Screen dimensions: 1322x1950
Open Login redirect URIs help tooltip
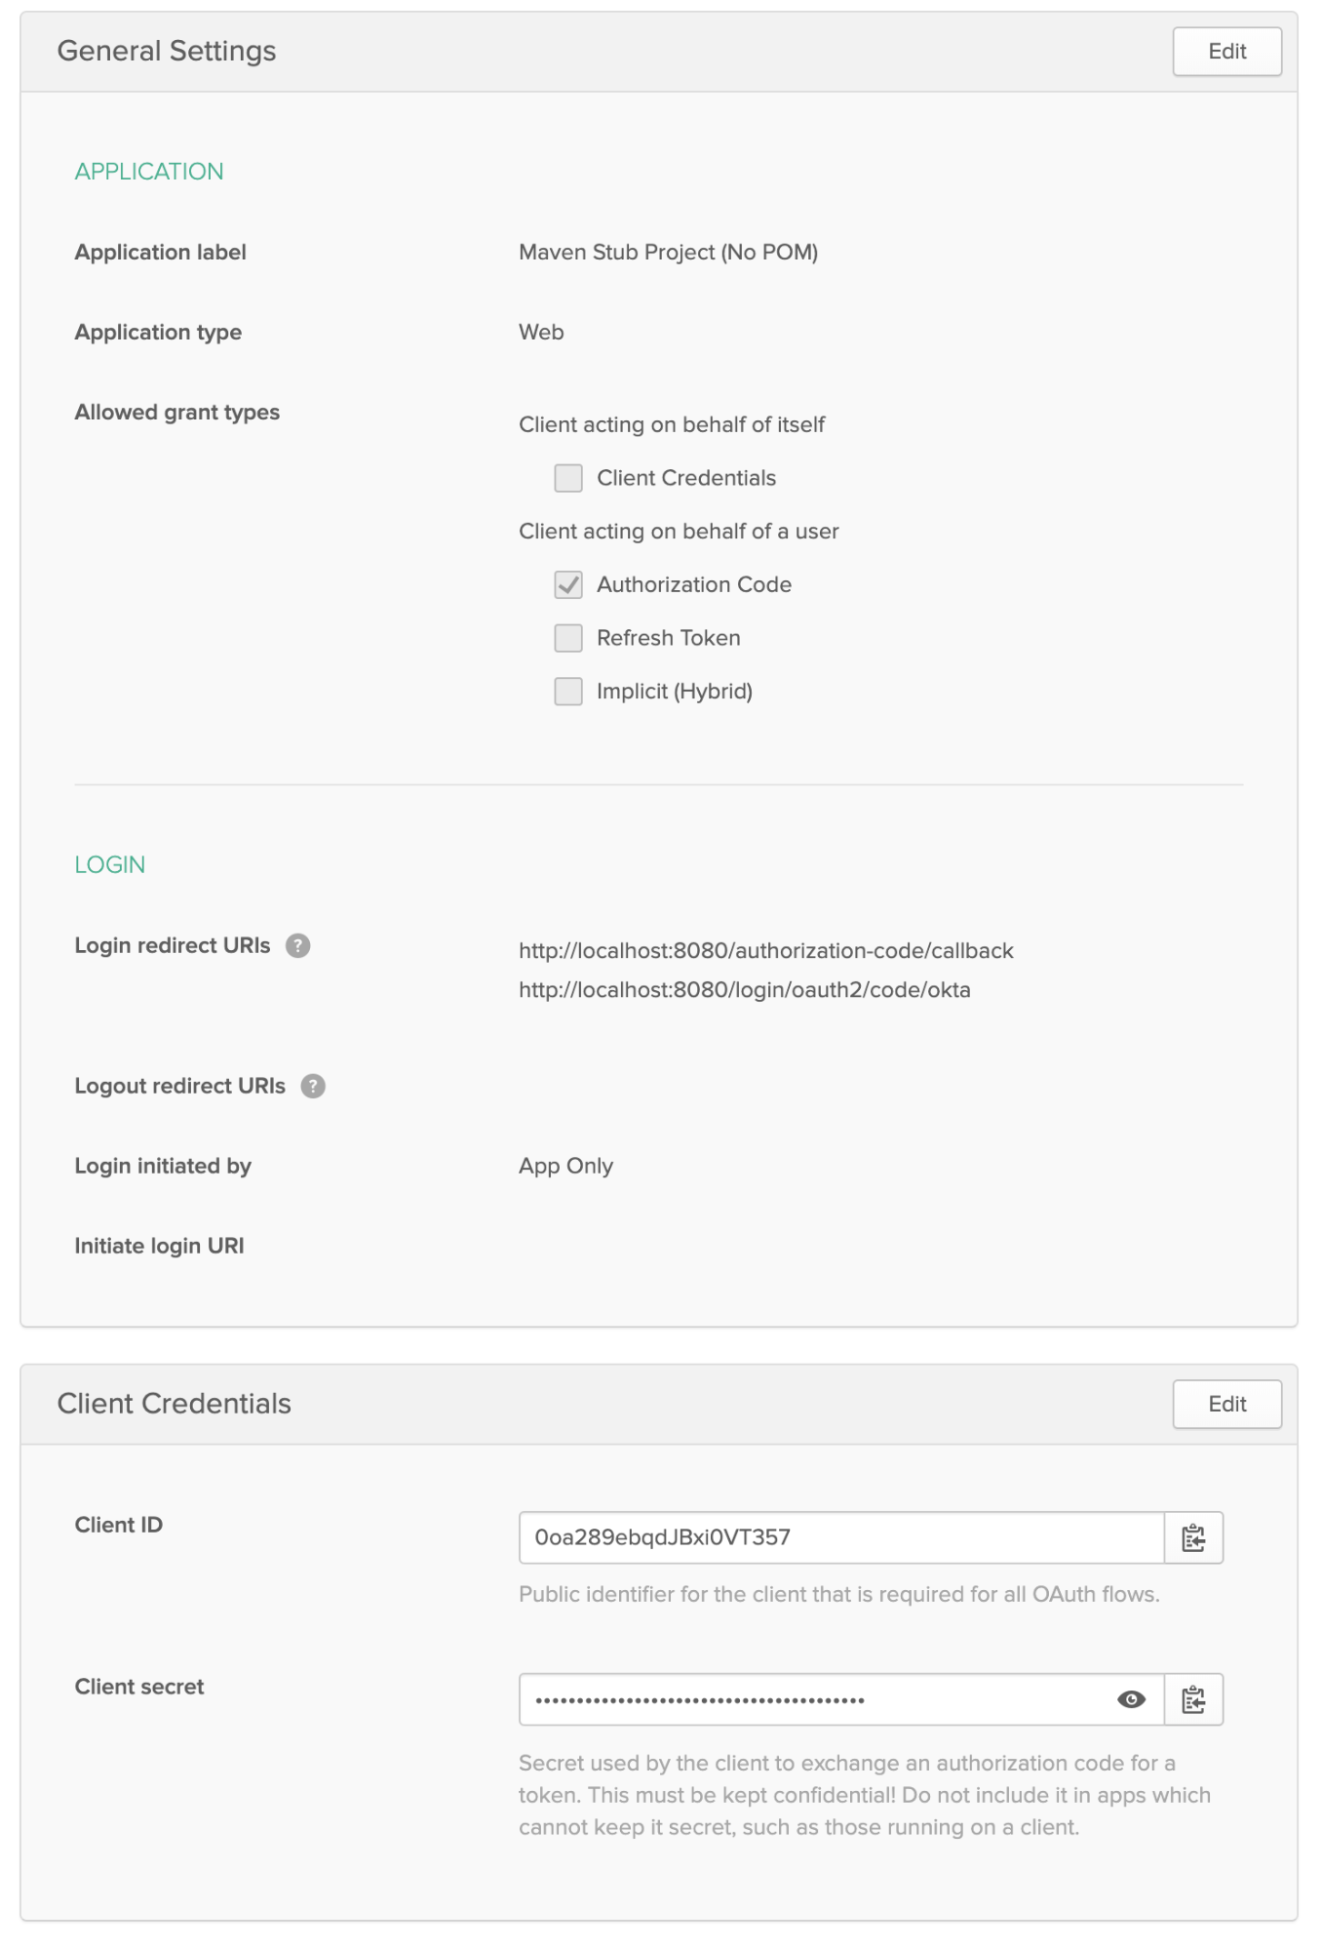pos(297,945)
